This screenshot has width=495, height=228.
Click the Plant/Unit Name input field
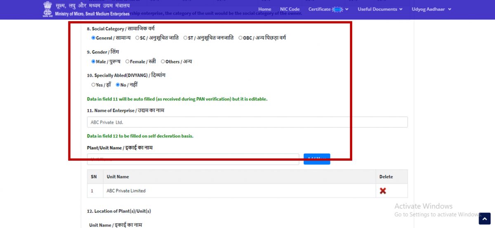193,159
